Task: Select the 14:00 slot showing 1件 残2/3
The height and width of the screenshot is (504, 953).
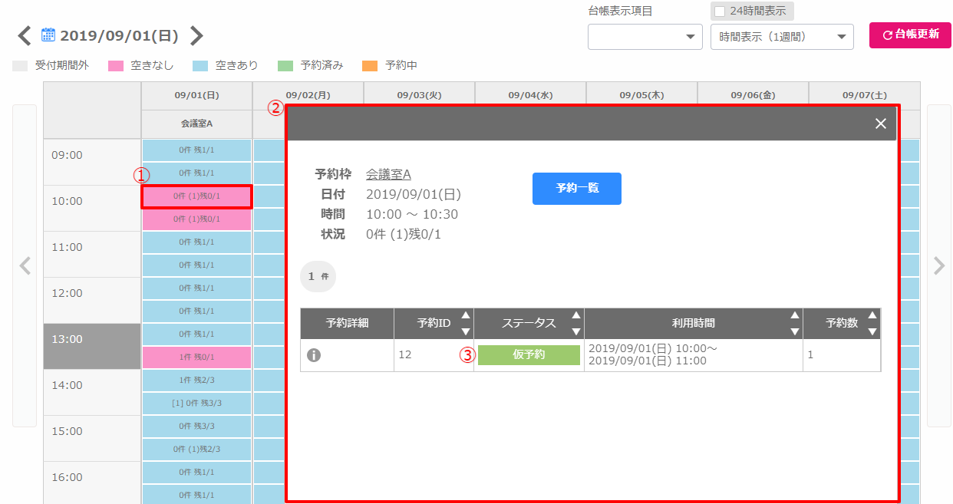Action: click(x=196, y=380)
